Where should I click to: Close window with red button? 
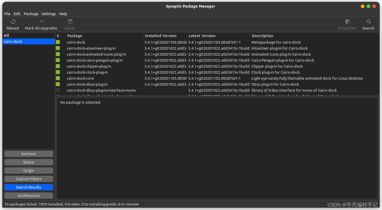[x=374, y=6]
